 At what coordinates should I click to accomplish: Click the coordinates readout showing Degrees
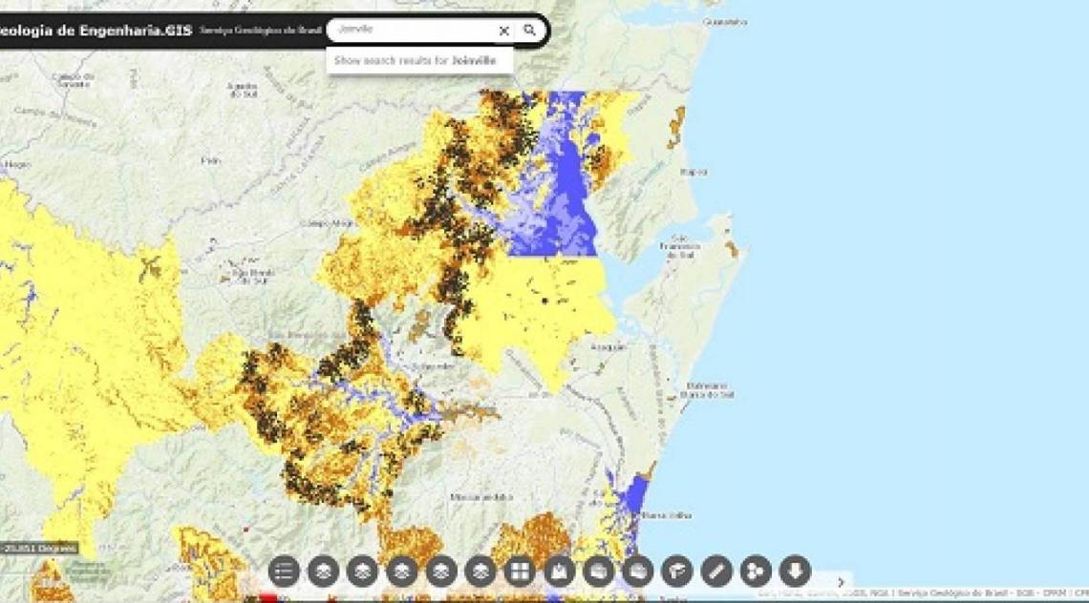point(40,549)
